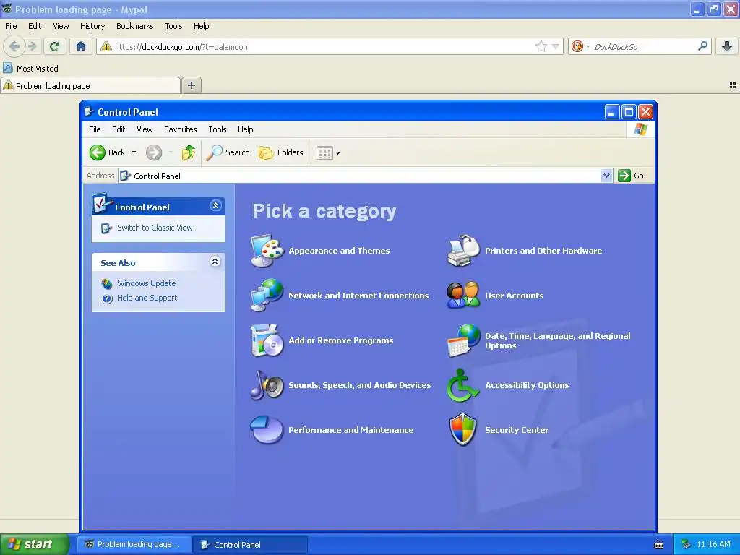Click Switch to Classic View link
The image size is (740, 555).
coord(155,228)
